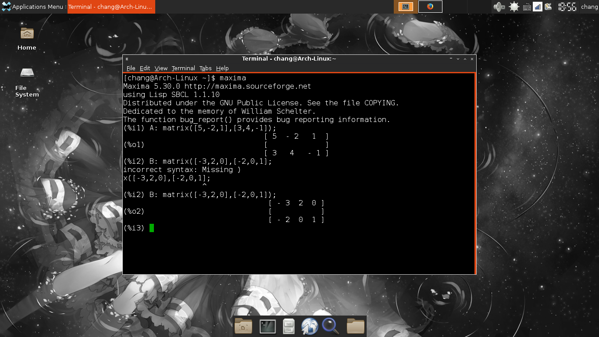Open the Edit menu in Terminal
The height and width of the screenshot is (337, 599).
[145, 68]
